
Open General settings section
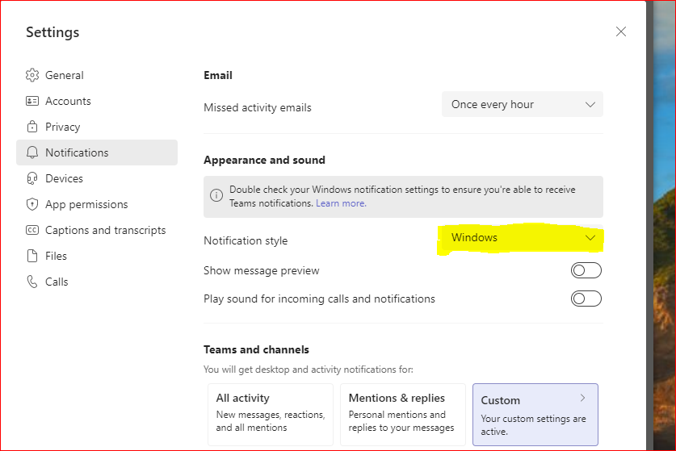(97, 75)
